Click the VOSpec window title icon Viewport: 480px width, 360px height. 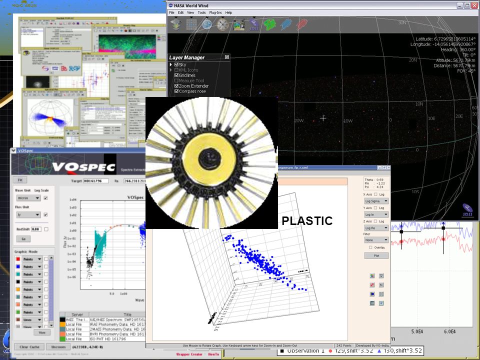[x=13, y=150]
